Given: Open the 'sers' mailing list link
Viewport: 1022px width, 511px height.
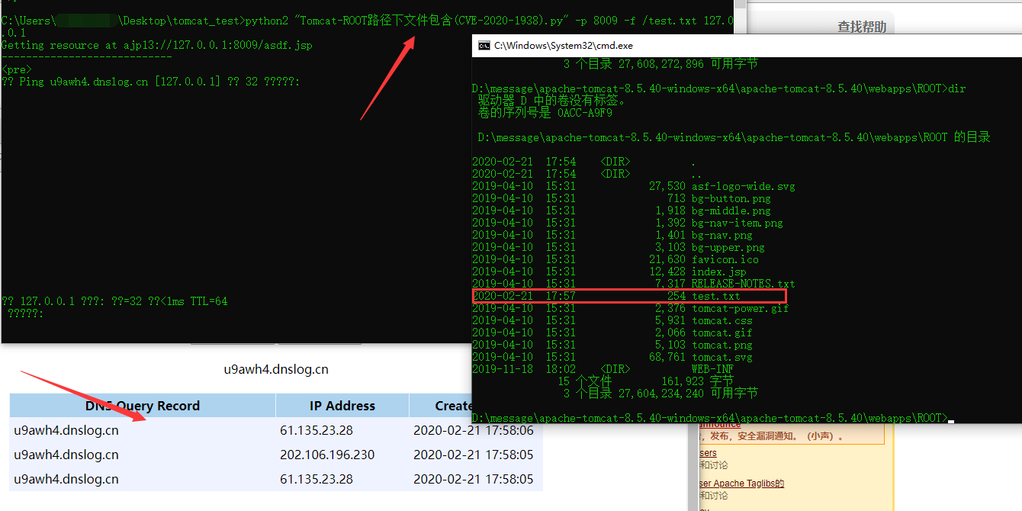Looking at the screenshot, I should coord(709,453).
